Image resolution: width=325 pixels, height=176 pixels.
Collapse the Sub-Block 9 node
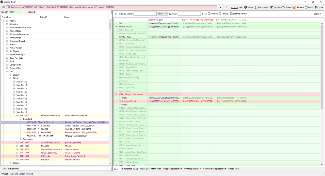(x=14, y=112)
